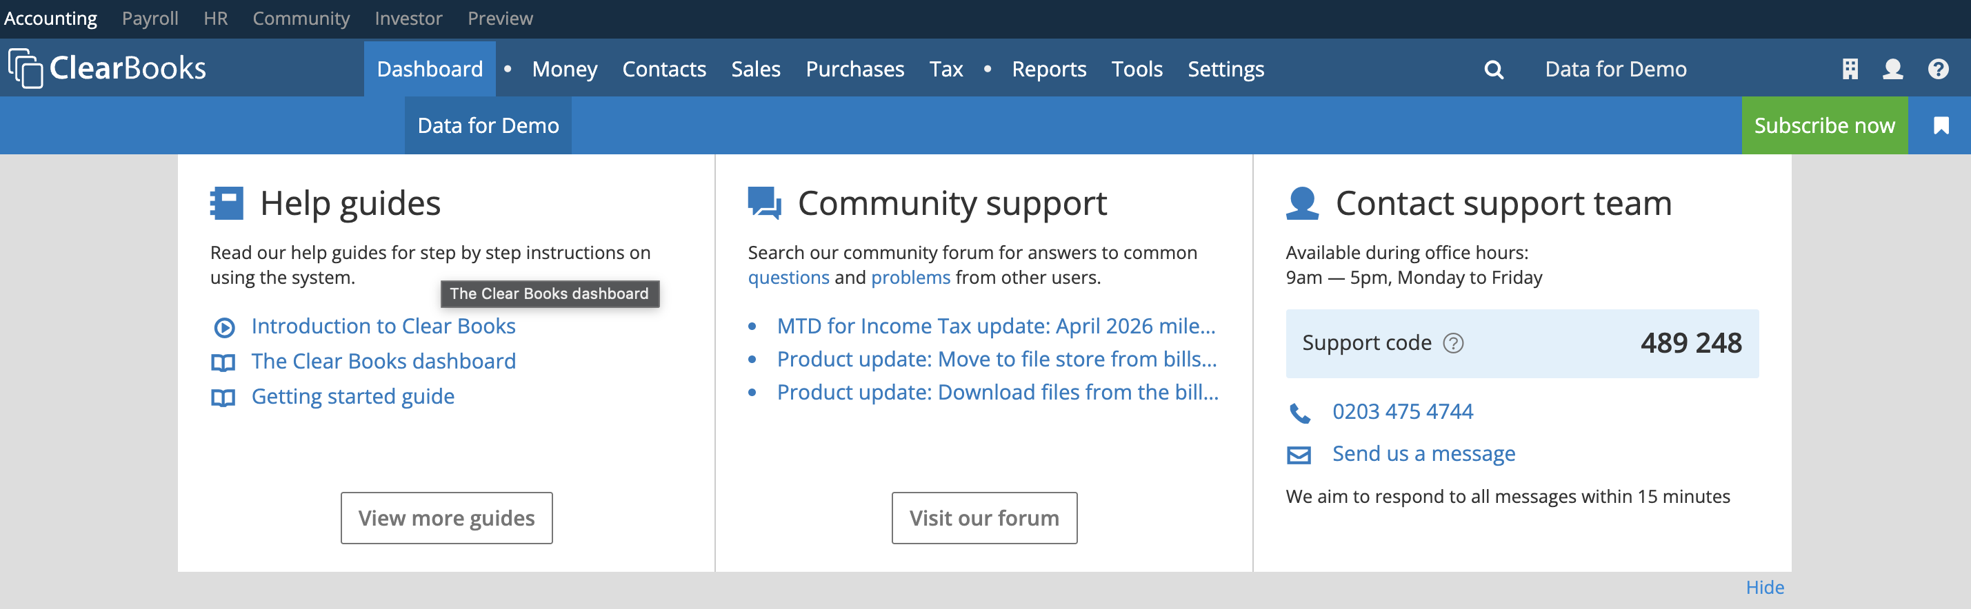This screenshot has width=1971, height=609.
Task: Open the Tools menu
Action: (1137, 69)
